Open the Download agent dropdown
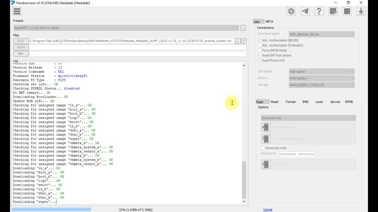This screenshot has width=378, height=212. (x=322, y=34)
